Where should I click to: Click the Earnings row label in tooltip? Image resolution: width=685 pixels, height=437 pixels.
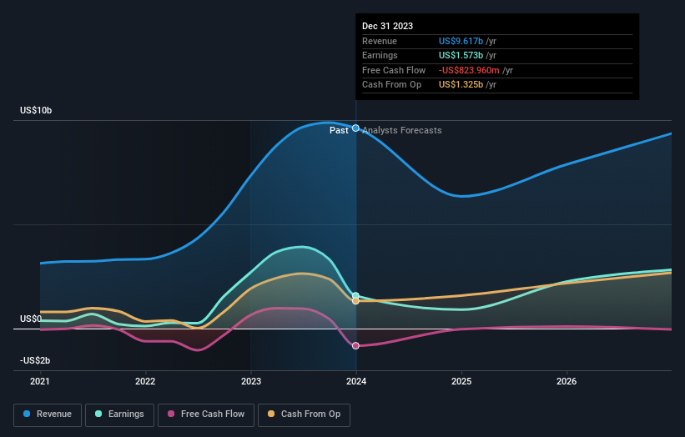[380, 55]
